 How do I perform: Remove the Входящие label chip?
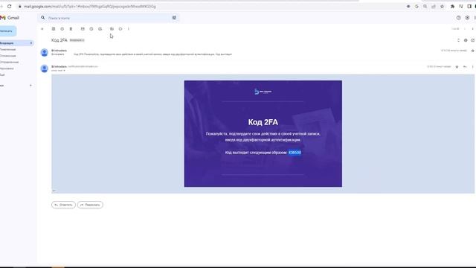[x=83, y=40]
